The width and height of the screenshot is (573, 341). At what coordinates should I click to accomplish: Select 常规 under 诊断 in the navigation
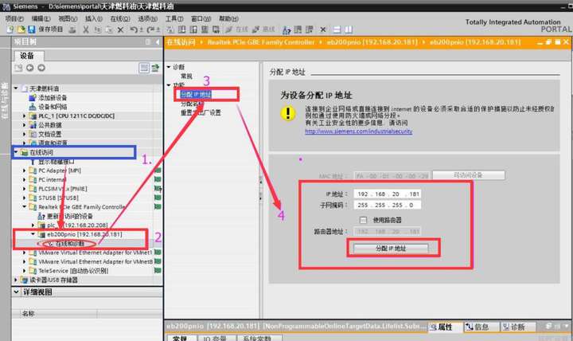pos(186,76)
